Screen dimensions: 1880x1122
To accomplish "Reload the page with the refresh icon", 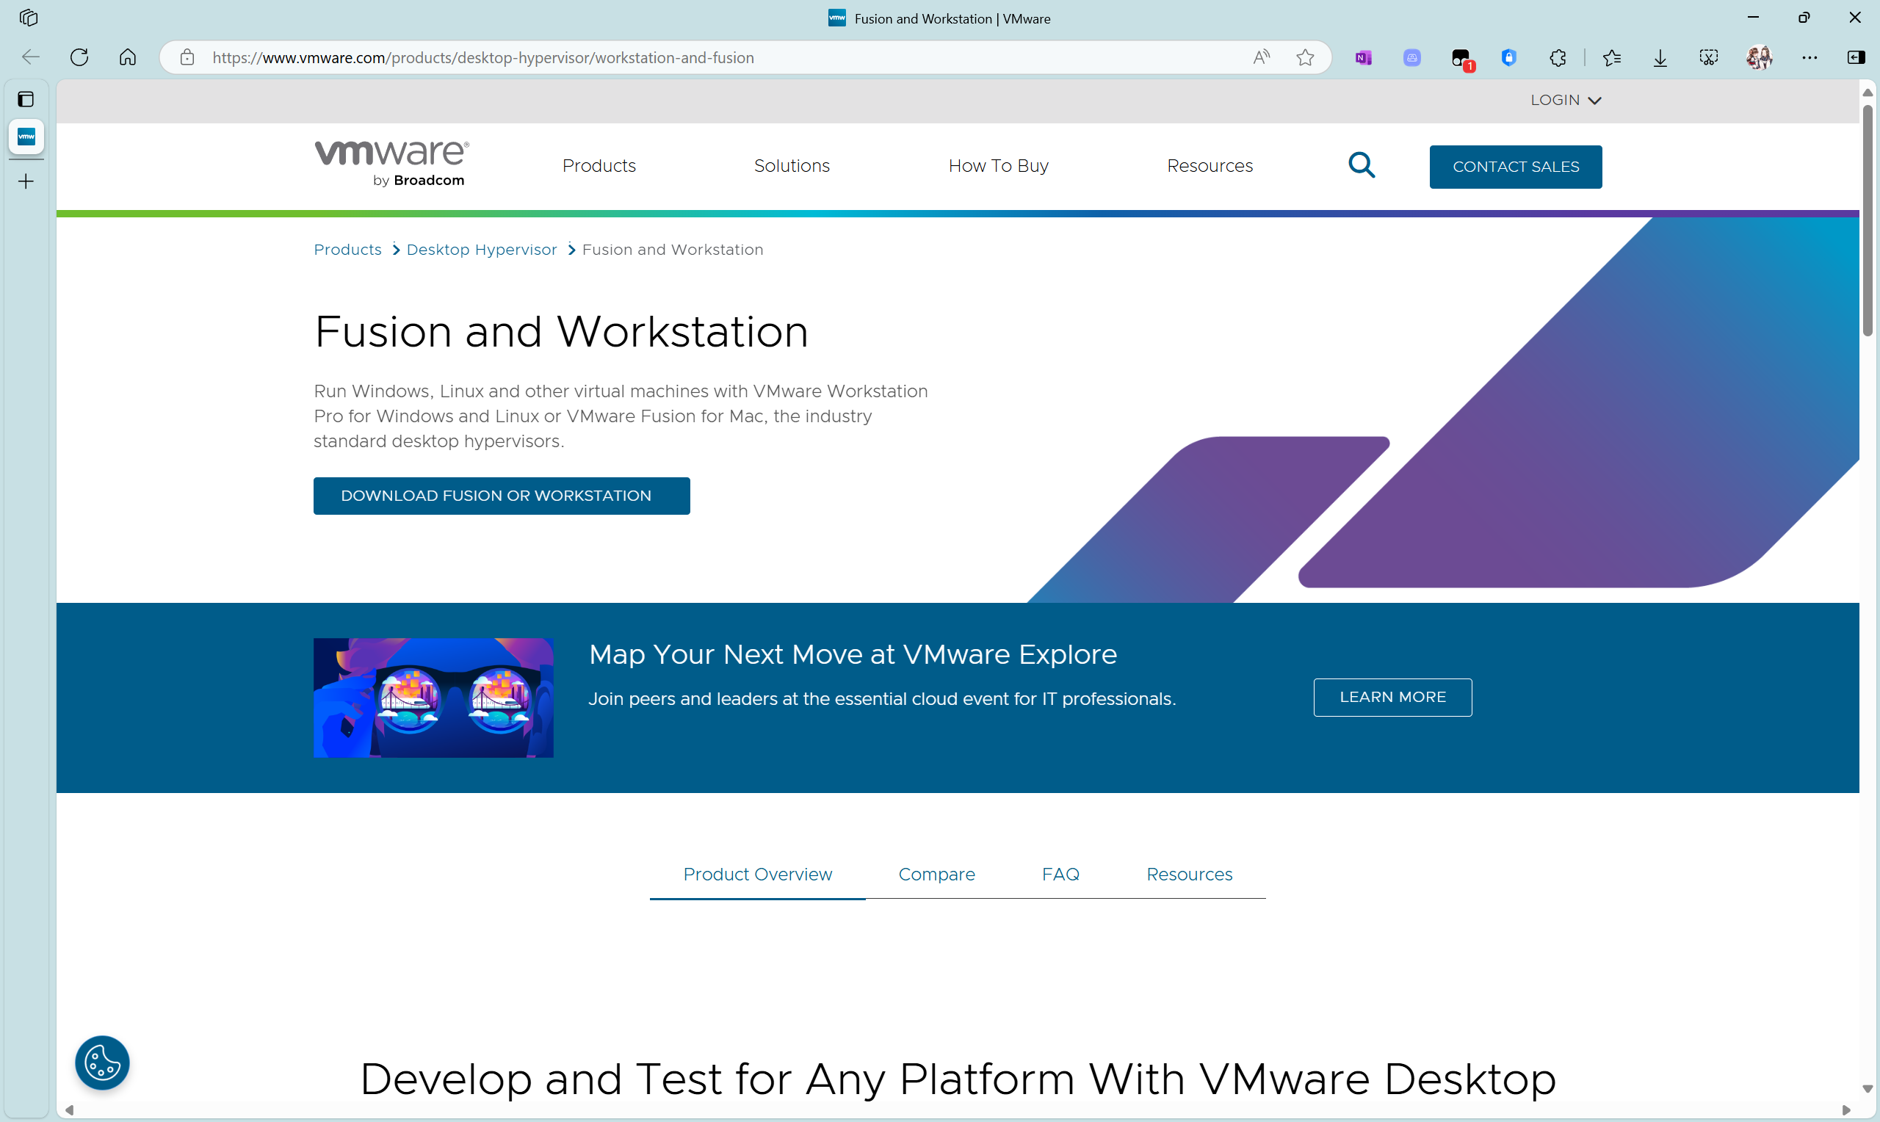I will [x=79, y=57].
